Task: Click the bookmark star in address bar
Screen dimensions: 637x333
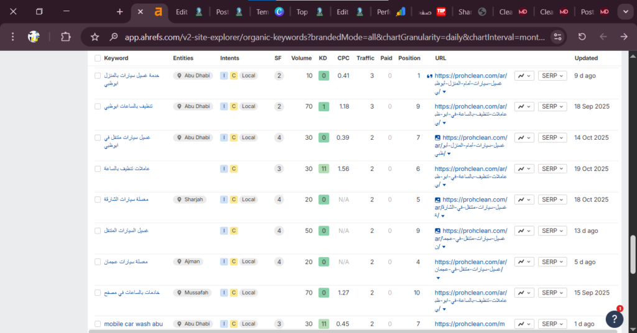Action: coord(95,37)
